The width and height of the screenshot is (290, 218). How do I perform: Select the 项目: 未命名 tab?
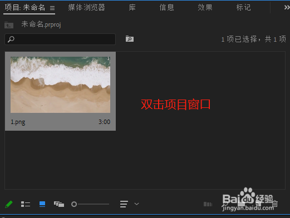(x=25, y=8)
